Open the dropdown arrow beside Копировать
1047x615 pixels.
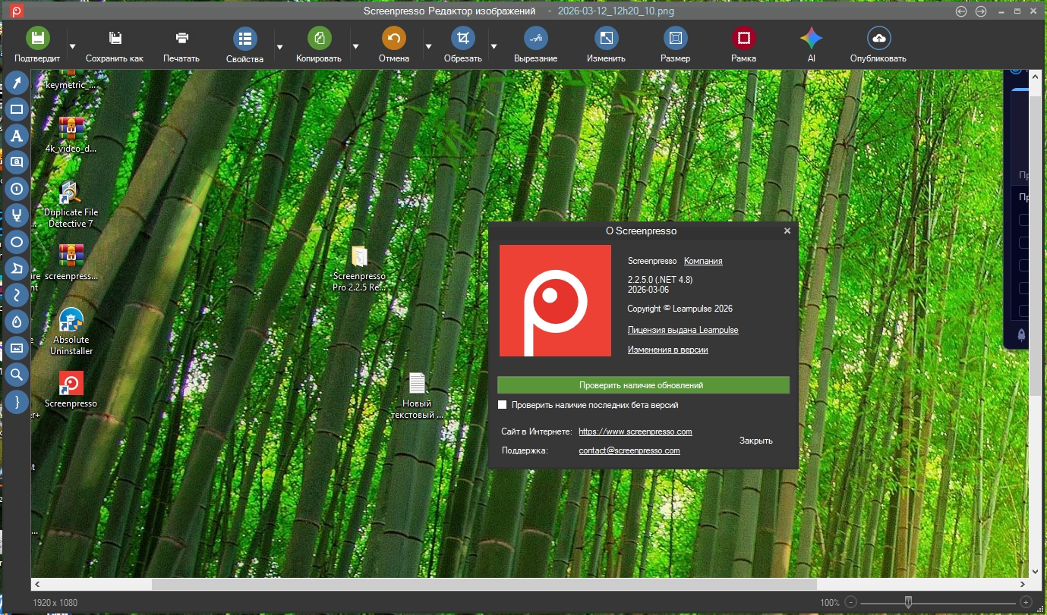[355, 47]
